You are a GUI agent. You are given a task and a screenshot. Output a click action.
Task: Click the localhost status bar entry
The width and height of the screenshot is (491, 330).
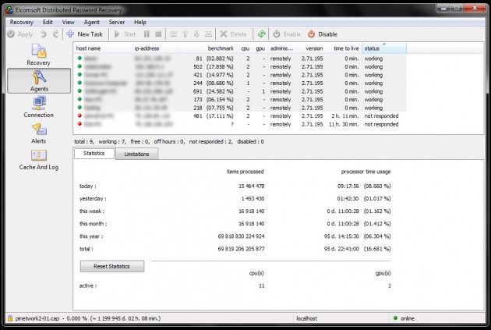point(306,318)
